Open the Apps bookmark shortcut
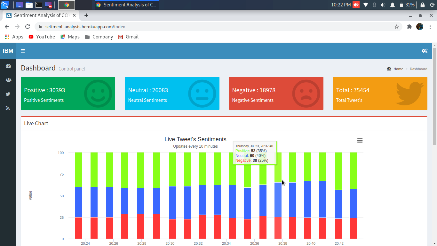Image resolution: width=437 pixels, height=246 pixels. point(14,37)
